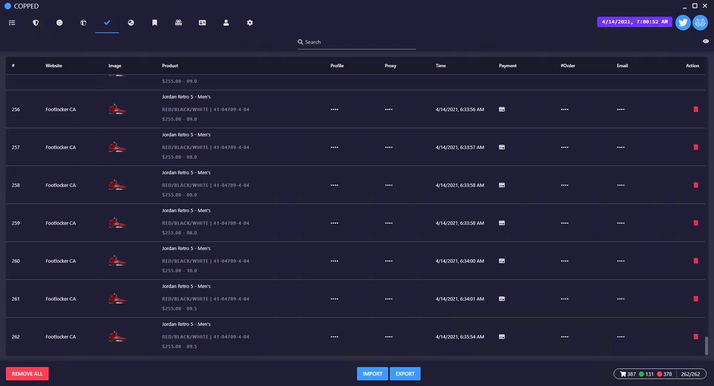
Task: Click payment card icon in row 256
Action: click(502, 109)
